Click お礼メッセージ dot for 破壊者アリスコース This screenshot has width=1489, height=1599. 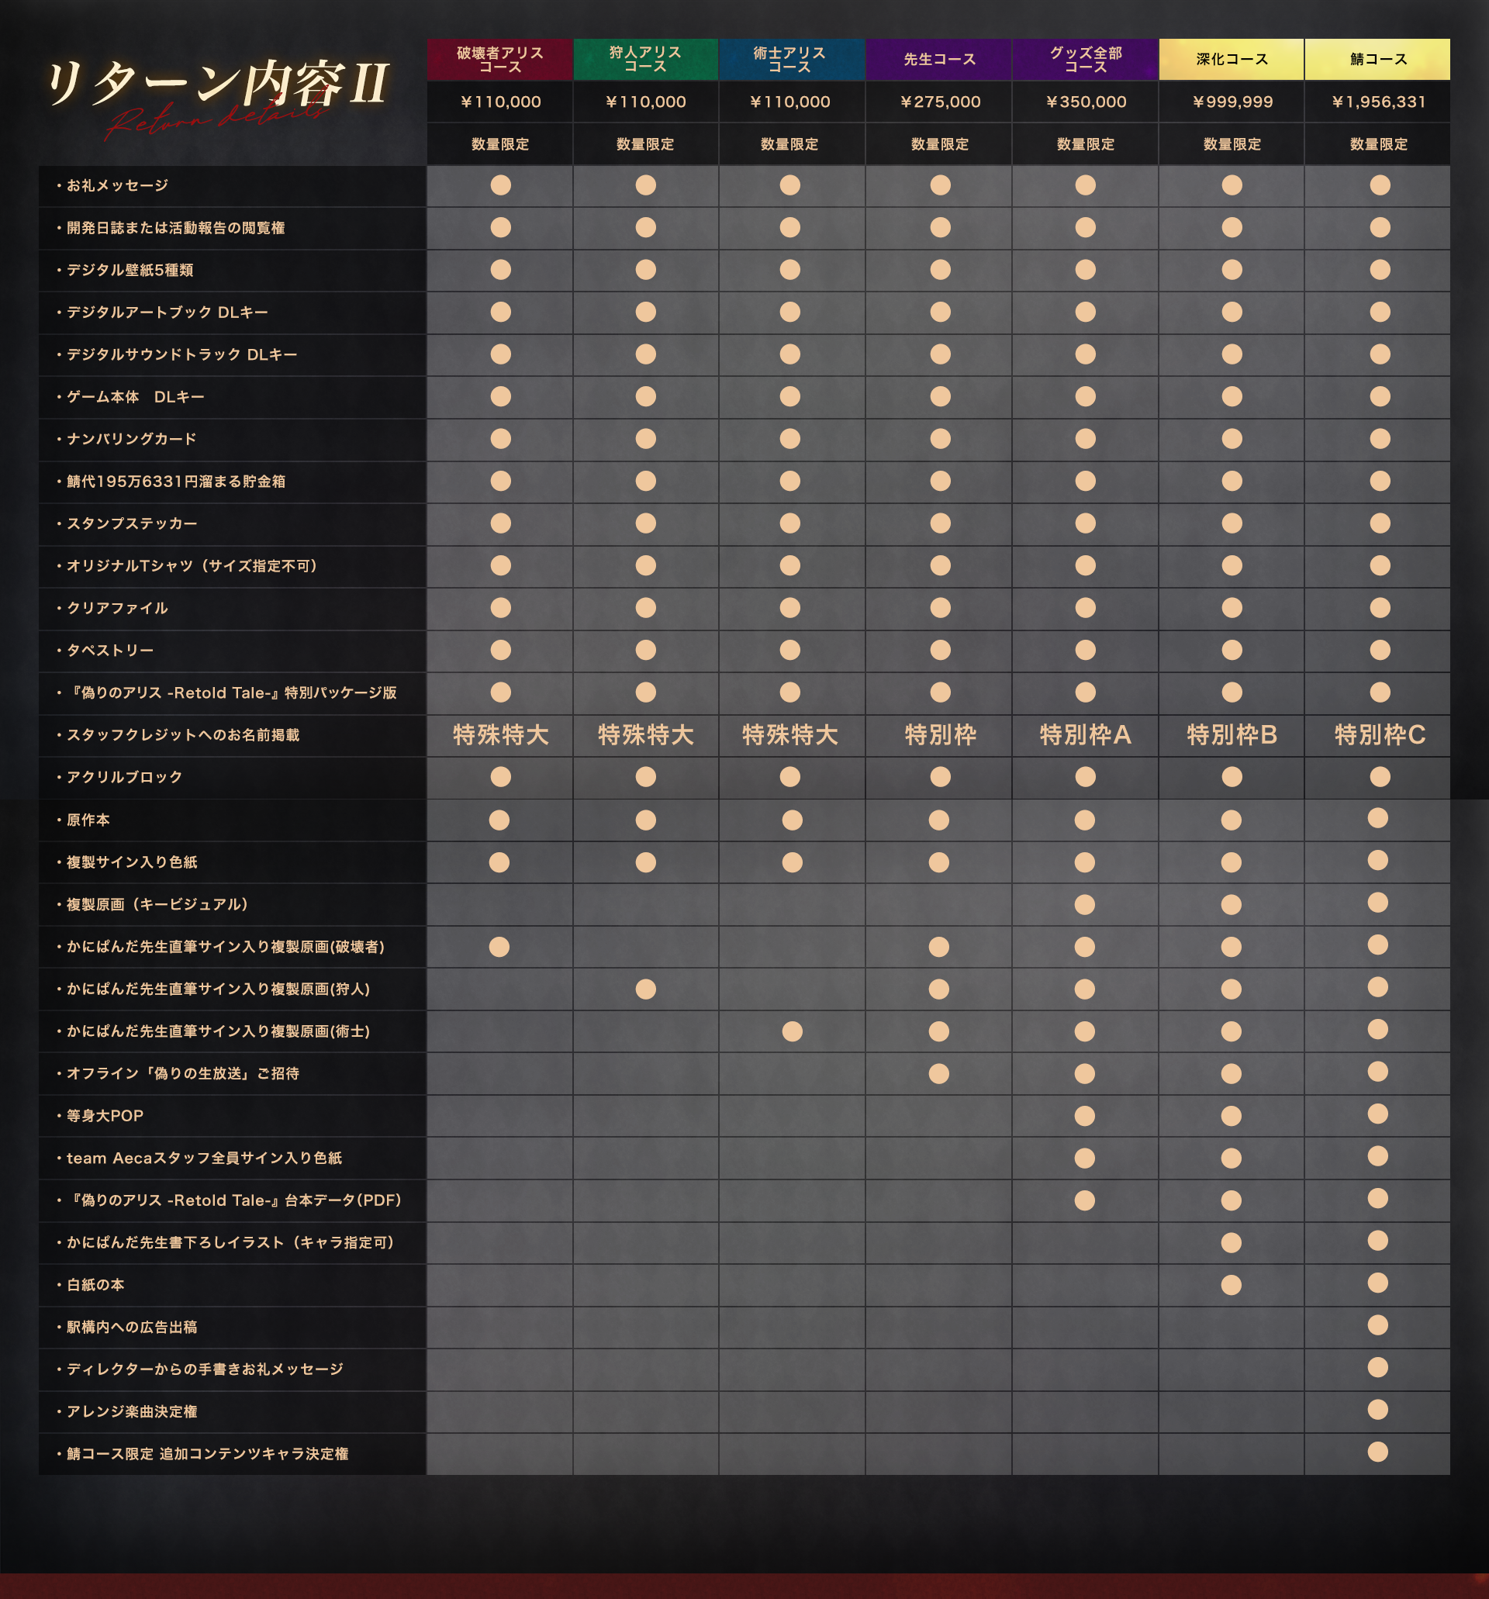500,185
